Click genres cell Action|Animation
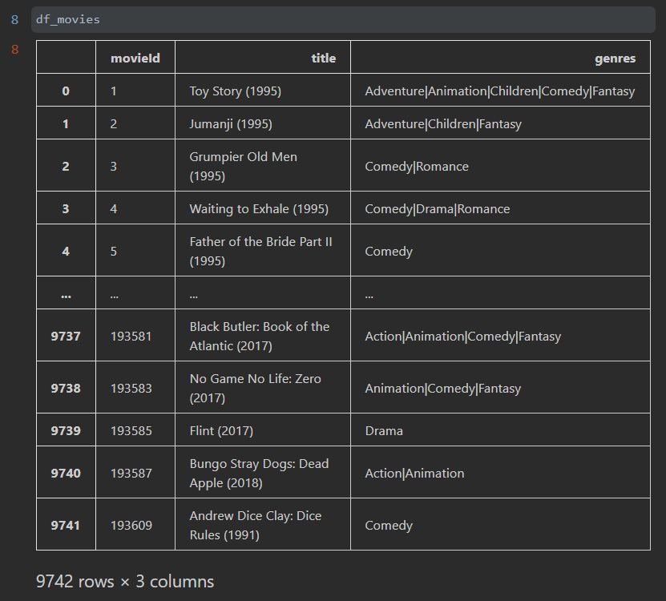666x601 pixels. (x=500, y=472)
